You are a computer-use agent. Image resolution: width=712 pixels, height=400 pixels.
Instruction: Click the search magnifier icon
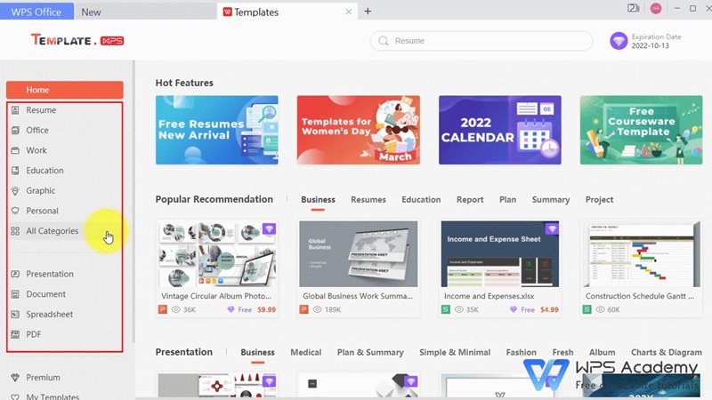pyautogui.click(x=384, y=41)
